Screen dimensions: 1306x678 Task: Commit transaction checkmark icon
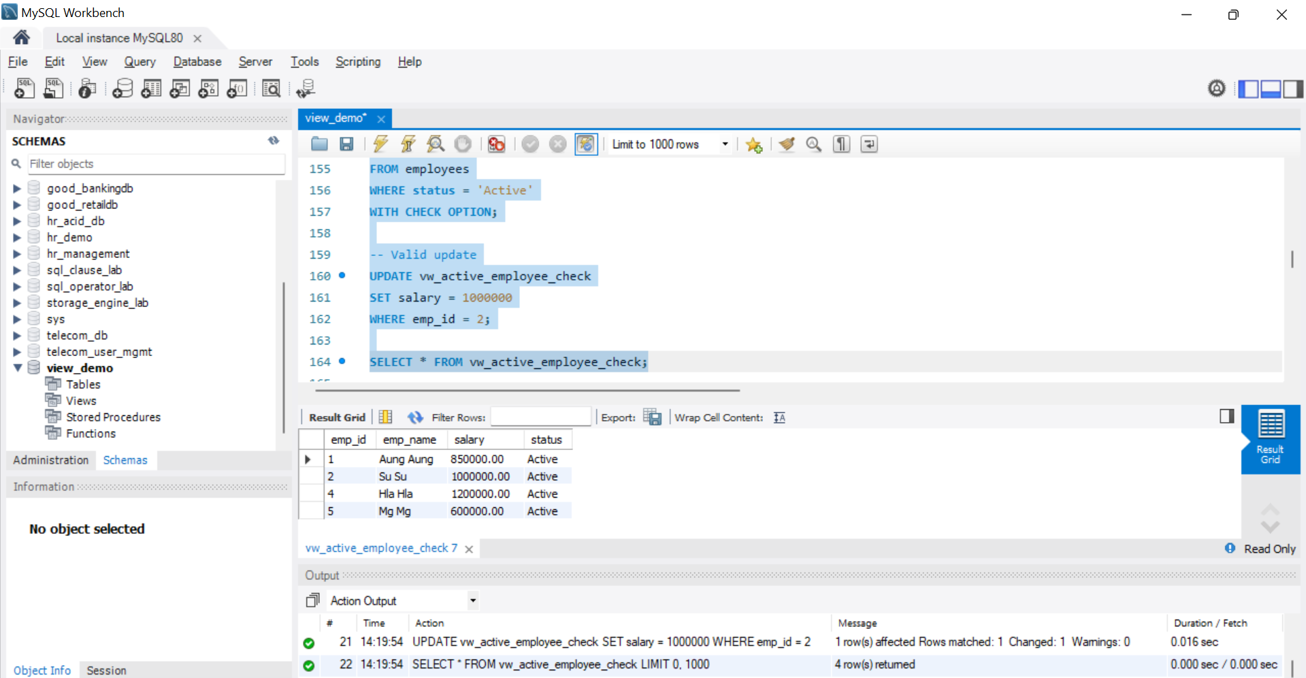click(531, 144)
